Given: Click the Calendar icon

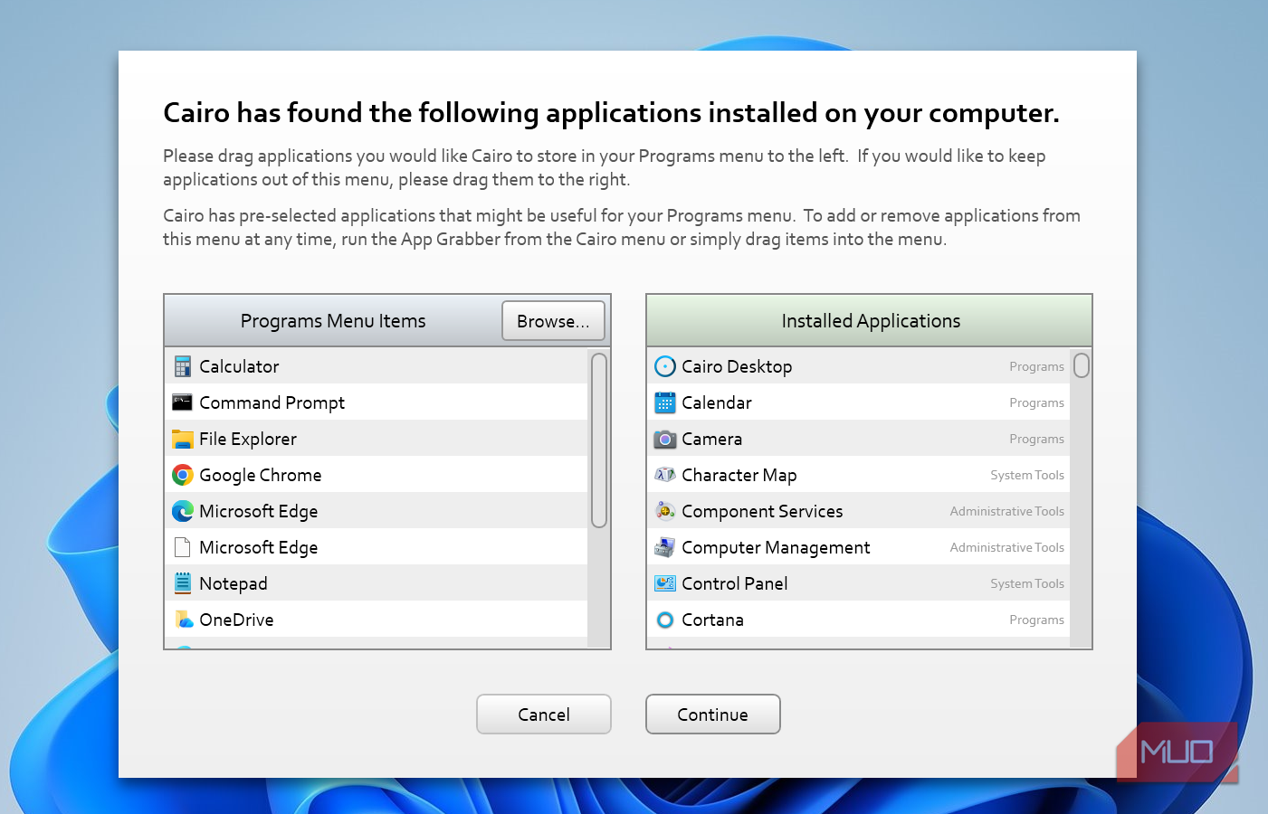Looking at the screenshot, I should click(x=665, y=402).
